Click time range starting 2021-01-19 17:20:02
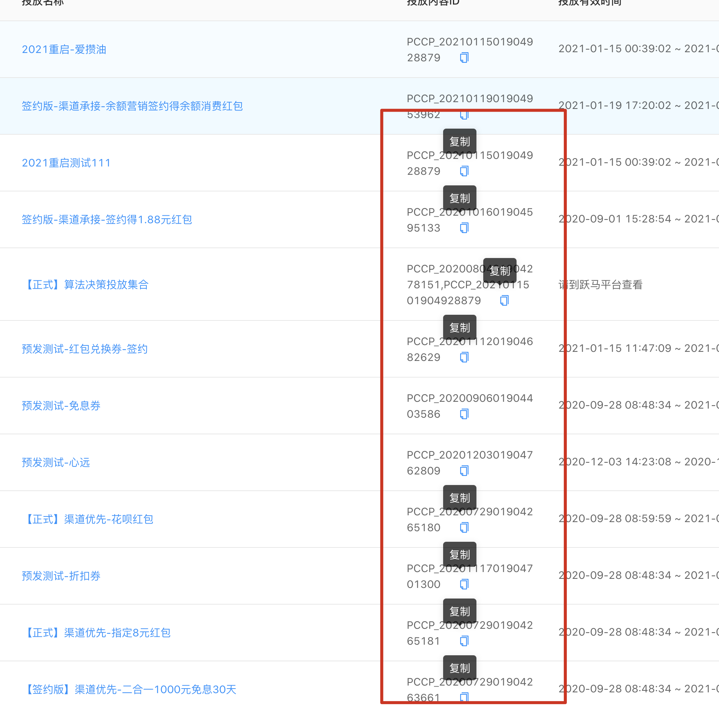719x709 pixels. [x=638, y=105]
